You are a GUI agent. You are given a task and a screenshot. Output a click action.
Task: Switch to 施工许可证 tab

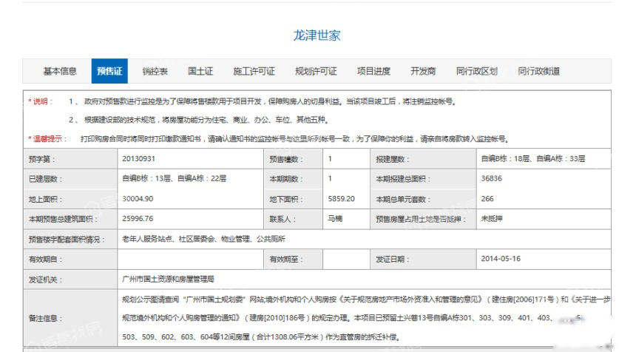(x=254, y=72)
